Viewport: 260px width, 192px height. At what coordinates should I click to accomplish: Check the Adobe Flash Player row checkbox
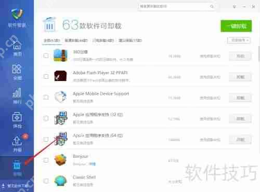point(46,76)
